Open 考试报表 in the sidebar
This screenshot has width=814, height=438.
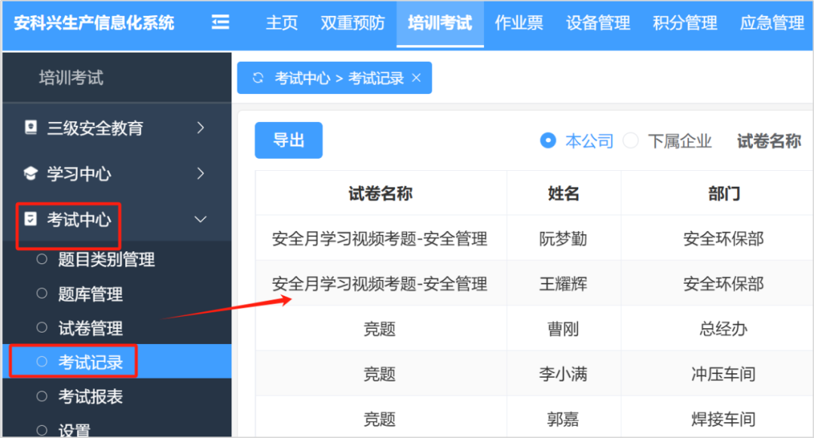90,397
